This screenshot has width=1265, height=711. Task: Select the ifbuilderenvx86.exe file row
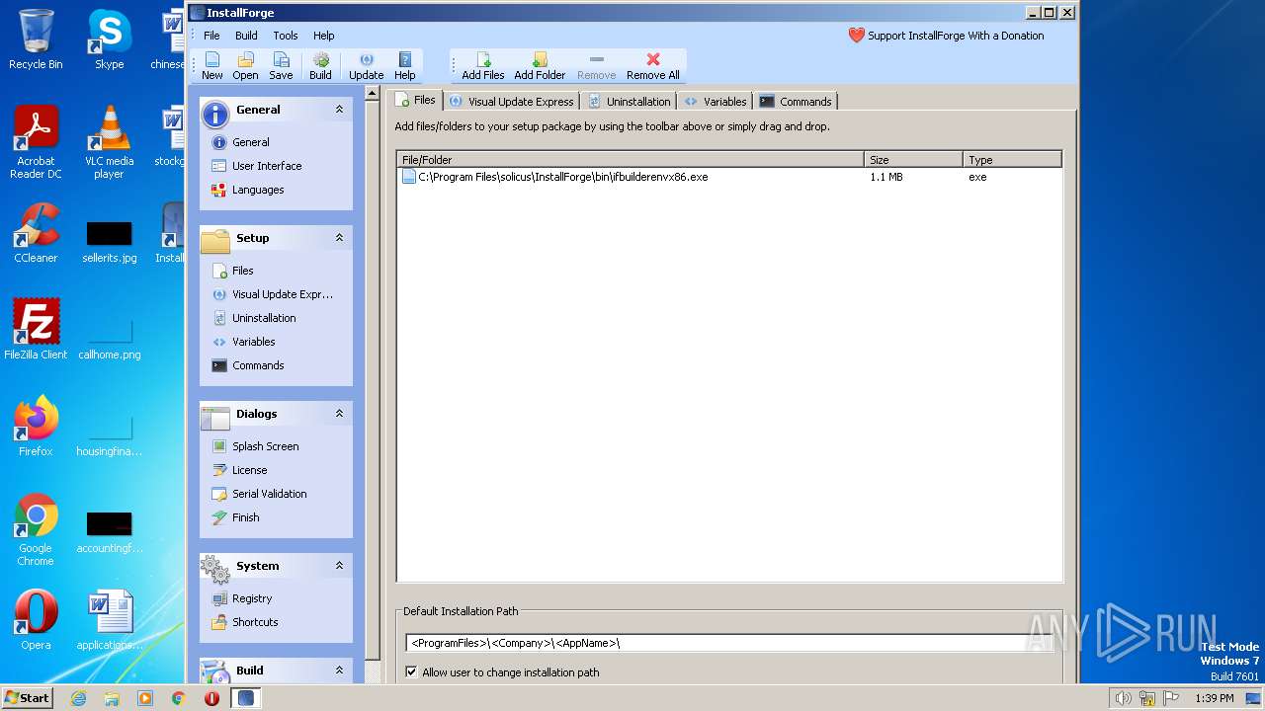click(729, 177)
